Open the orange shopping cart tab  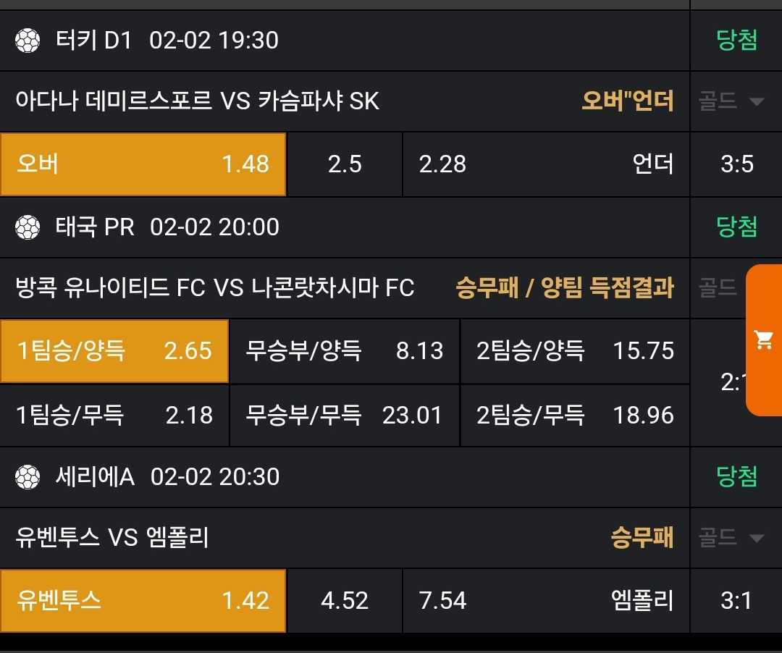(x=764, y=340)
